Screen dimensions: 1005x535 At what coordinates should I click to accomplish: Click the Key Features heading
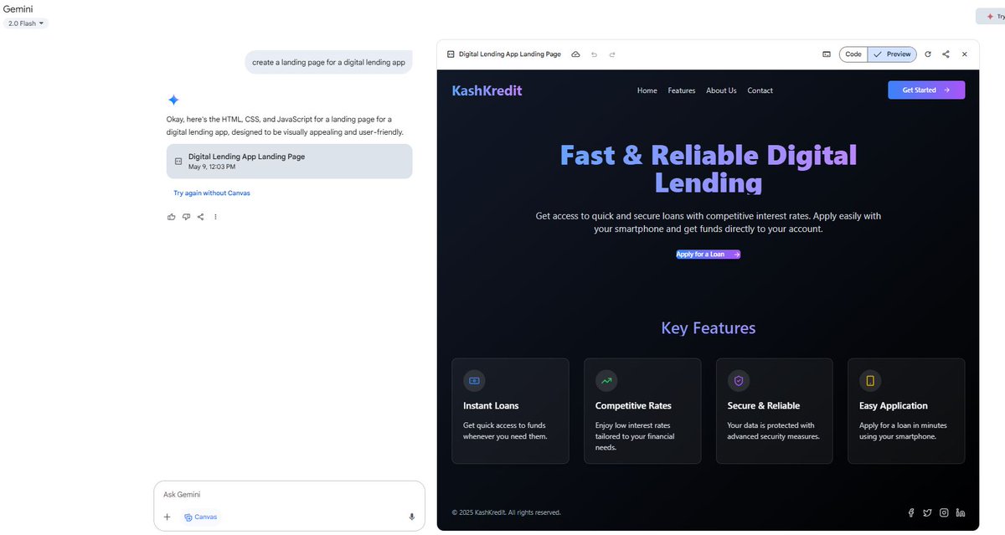pyautogui.click(x=709, y=328)
